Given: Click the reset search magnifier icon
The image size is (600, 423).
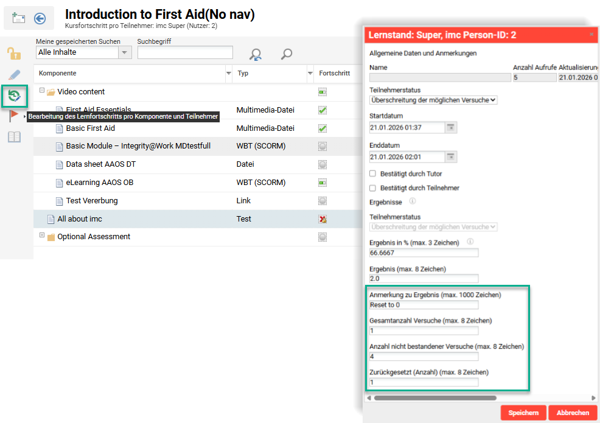Looking at the screenshot, I should click(x=256, y=55).
